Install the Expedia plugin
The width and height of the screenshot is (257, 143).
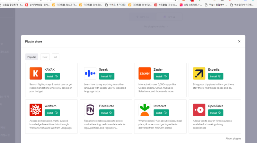[216, 76]
